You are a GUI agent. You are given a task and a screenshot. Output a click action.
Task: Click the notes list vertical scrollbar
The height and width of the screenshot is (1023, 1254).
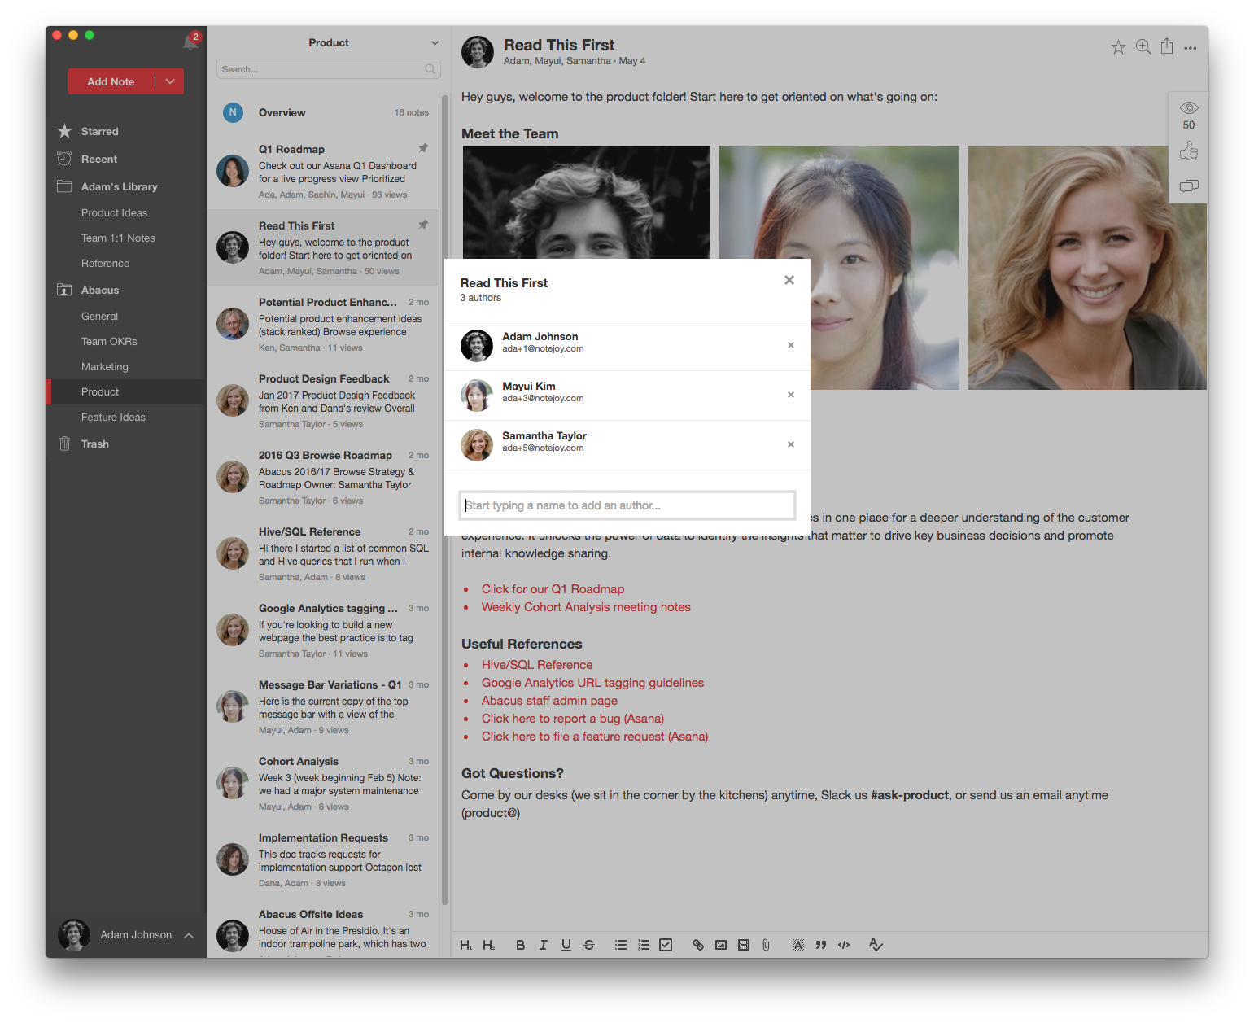coord(445,488)
